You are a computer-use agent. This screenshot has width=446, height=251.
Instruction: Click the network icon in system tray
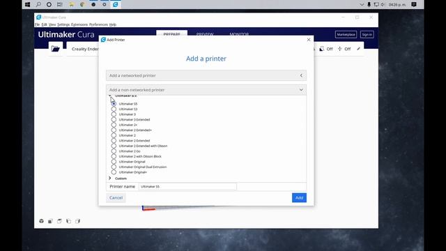(x=376, y=4)
